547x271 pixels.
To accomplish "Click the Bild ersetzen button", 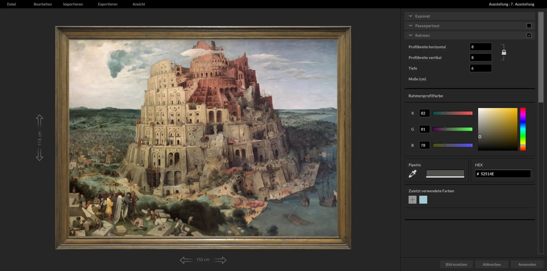I will (456, 264).
